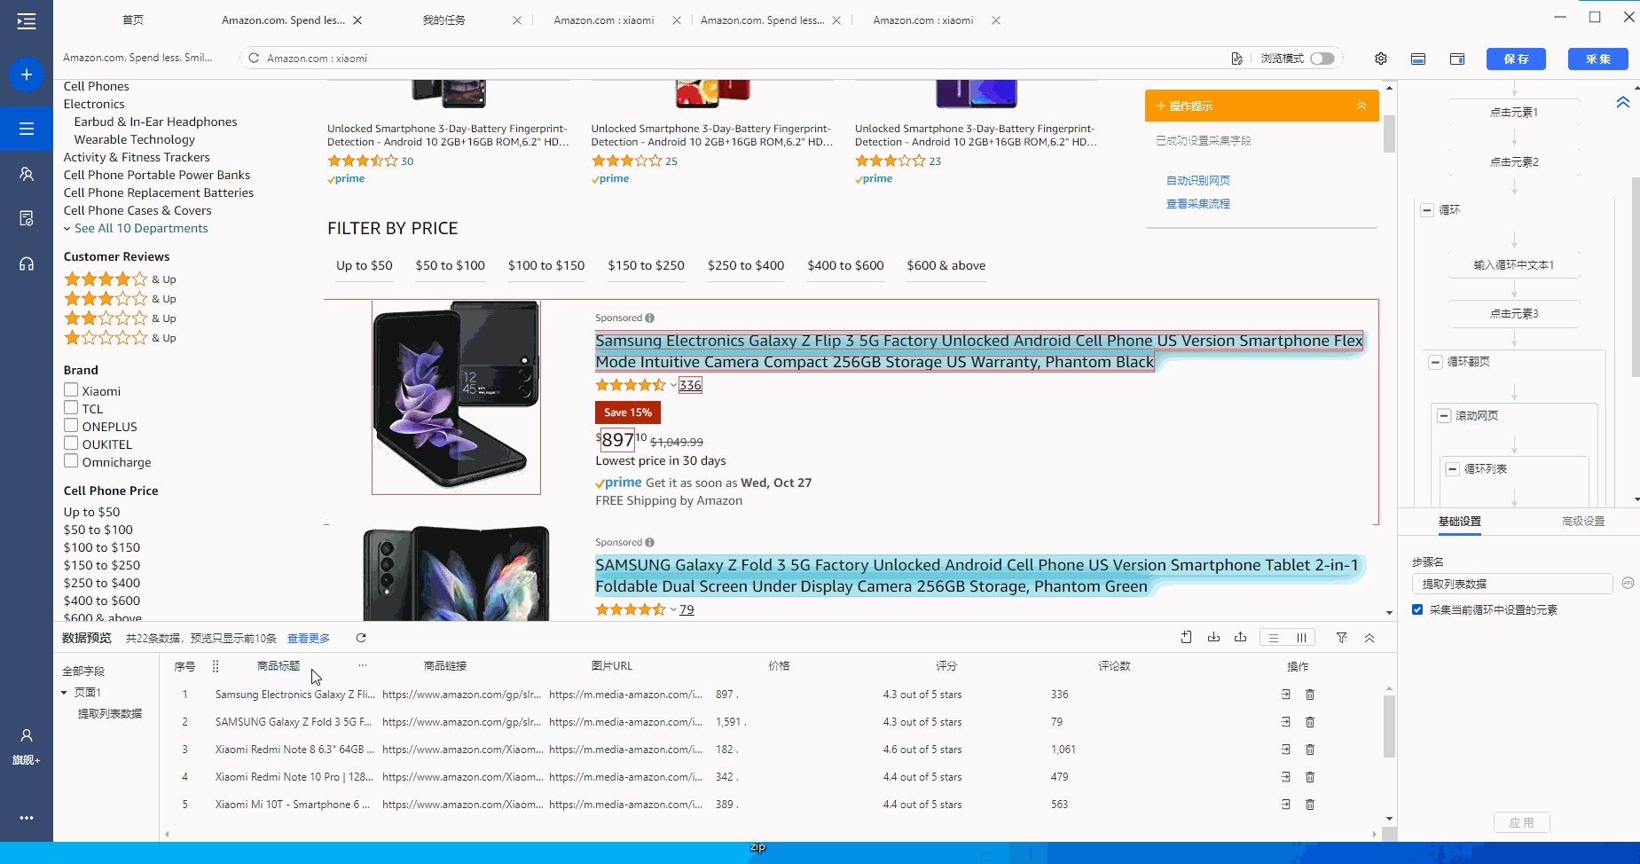1640x864 pixels.
Task: Check the Omnicharge brand checkbox
Action: [x=71, y=460]
